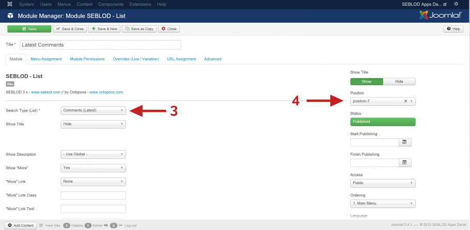Screen dimensions: 470x230
Task: Click the Start Publishing date field
Action: [374, 142]
